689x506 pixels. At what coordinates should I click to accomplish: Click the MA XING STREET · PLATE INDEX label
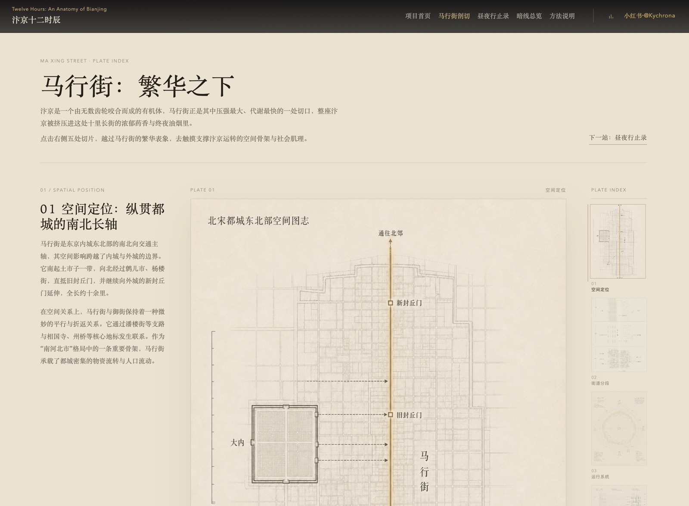pyautogui.click(x=84, y=61)
